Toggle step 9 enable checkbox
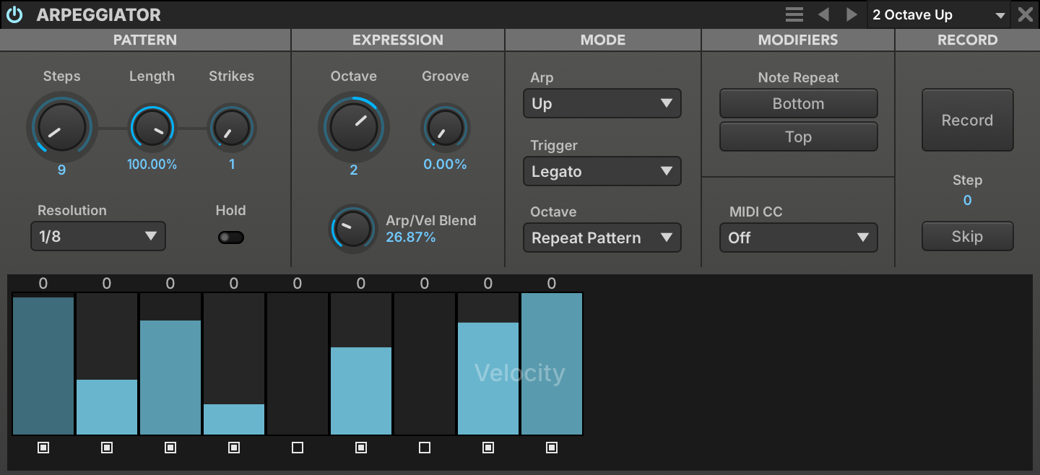Screen dimensions: 1040x475 552,448
